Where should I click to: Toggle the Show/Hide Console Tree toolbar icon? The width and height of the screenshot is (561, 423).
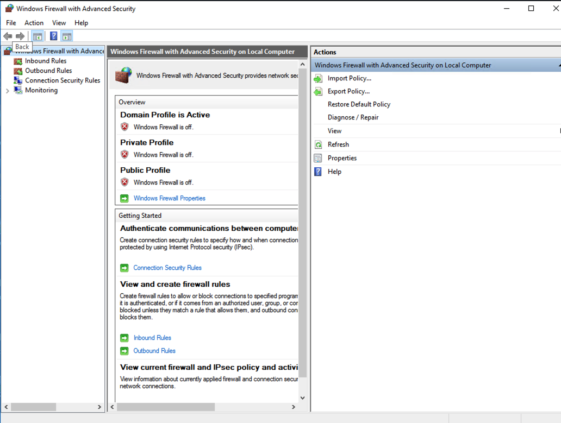pyautogui.click(x=37, y=36)
